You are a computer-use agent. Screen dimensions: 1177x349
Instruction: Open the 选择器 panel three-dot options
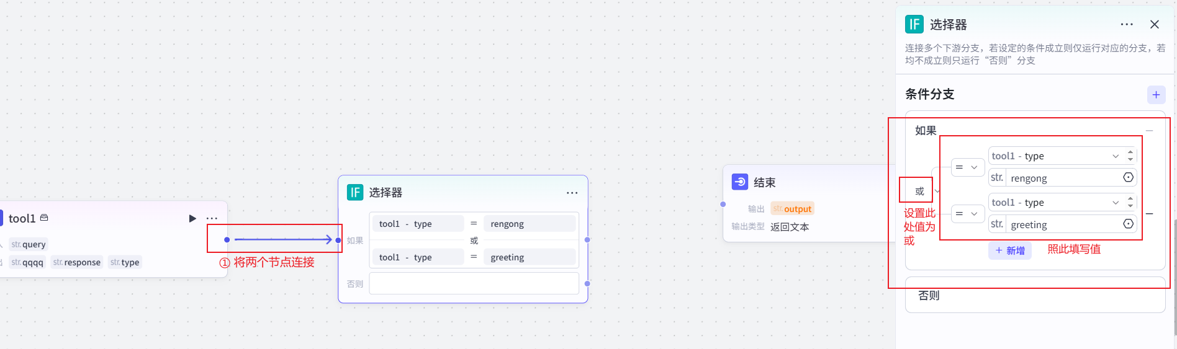pos(1127,24)
